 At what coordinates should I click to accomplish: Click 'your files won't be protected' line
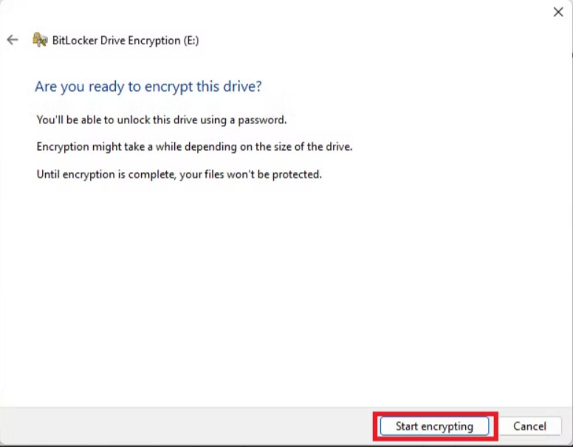[179, 174]
